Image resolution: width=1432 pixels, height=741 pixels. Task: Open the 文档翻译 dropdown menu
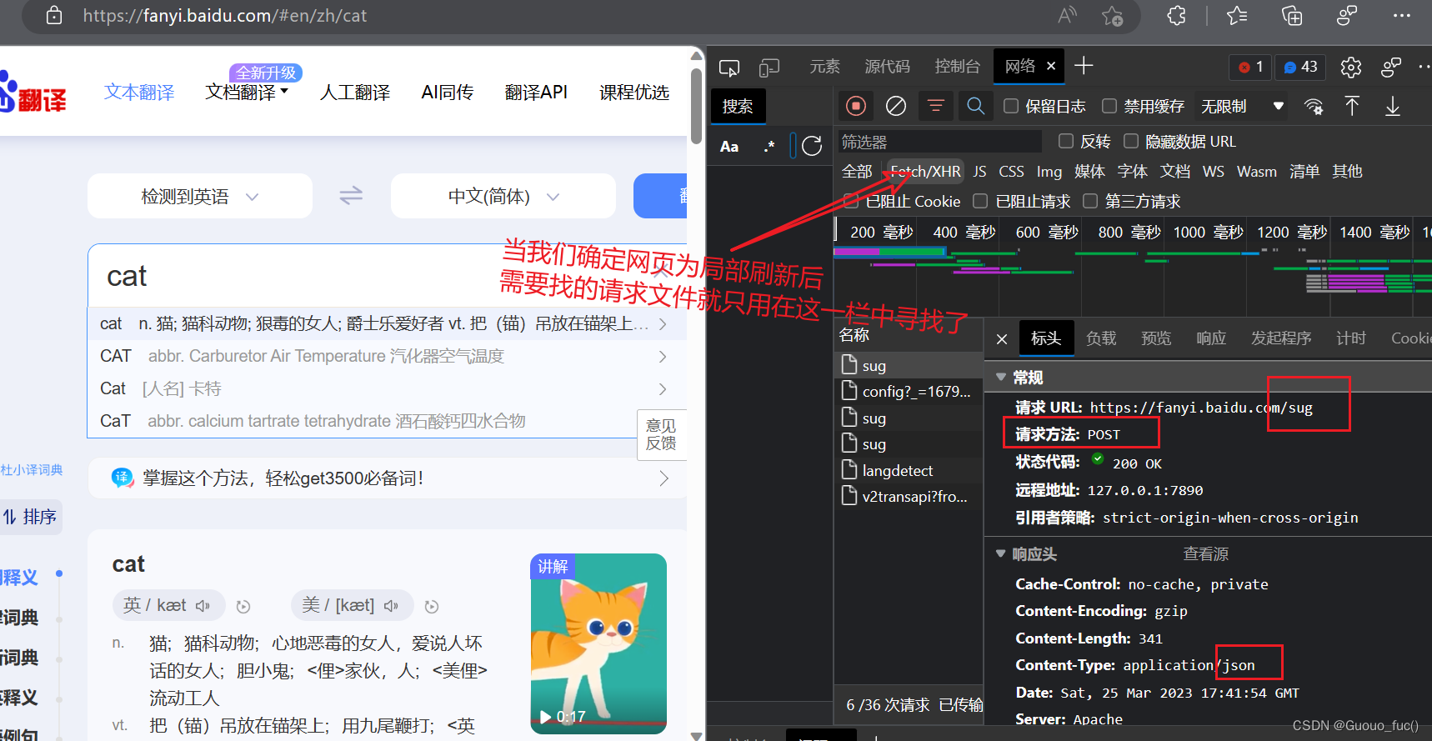pos(247,92)
